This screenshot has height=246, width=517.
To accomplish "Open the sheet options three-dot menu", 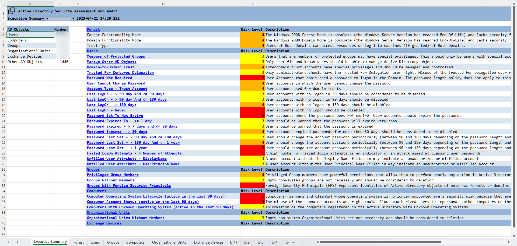I will point(311,242).
